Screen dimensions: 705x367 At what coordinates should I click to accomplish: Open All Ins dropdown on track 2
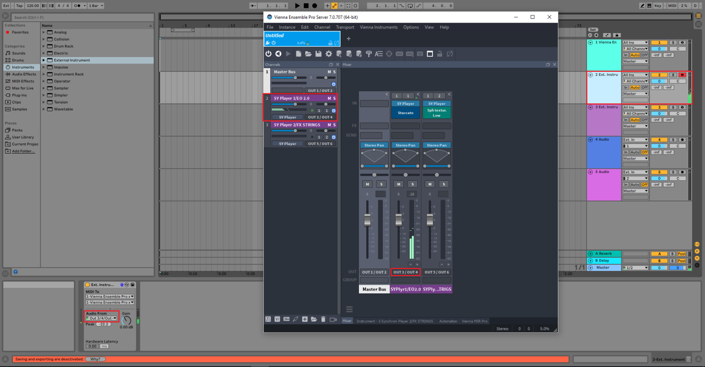(x=635, y=75)
